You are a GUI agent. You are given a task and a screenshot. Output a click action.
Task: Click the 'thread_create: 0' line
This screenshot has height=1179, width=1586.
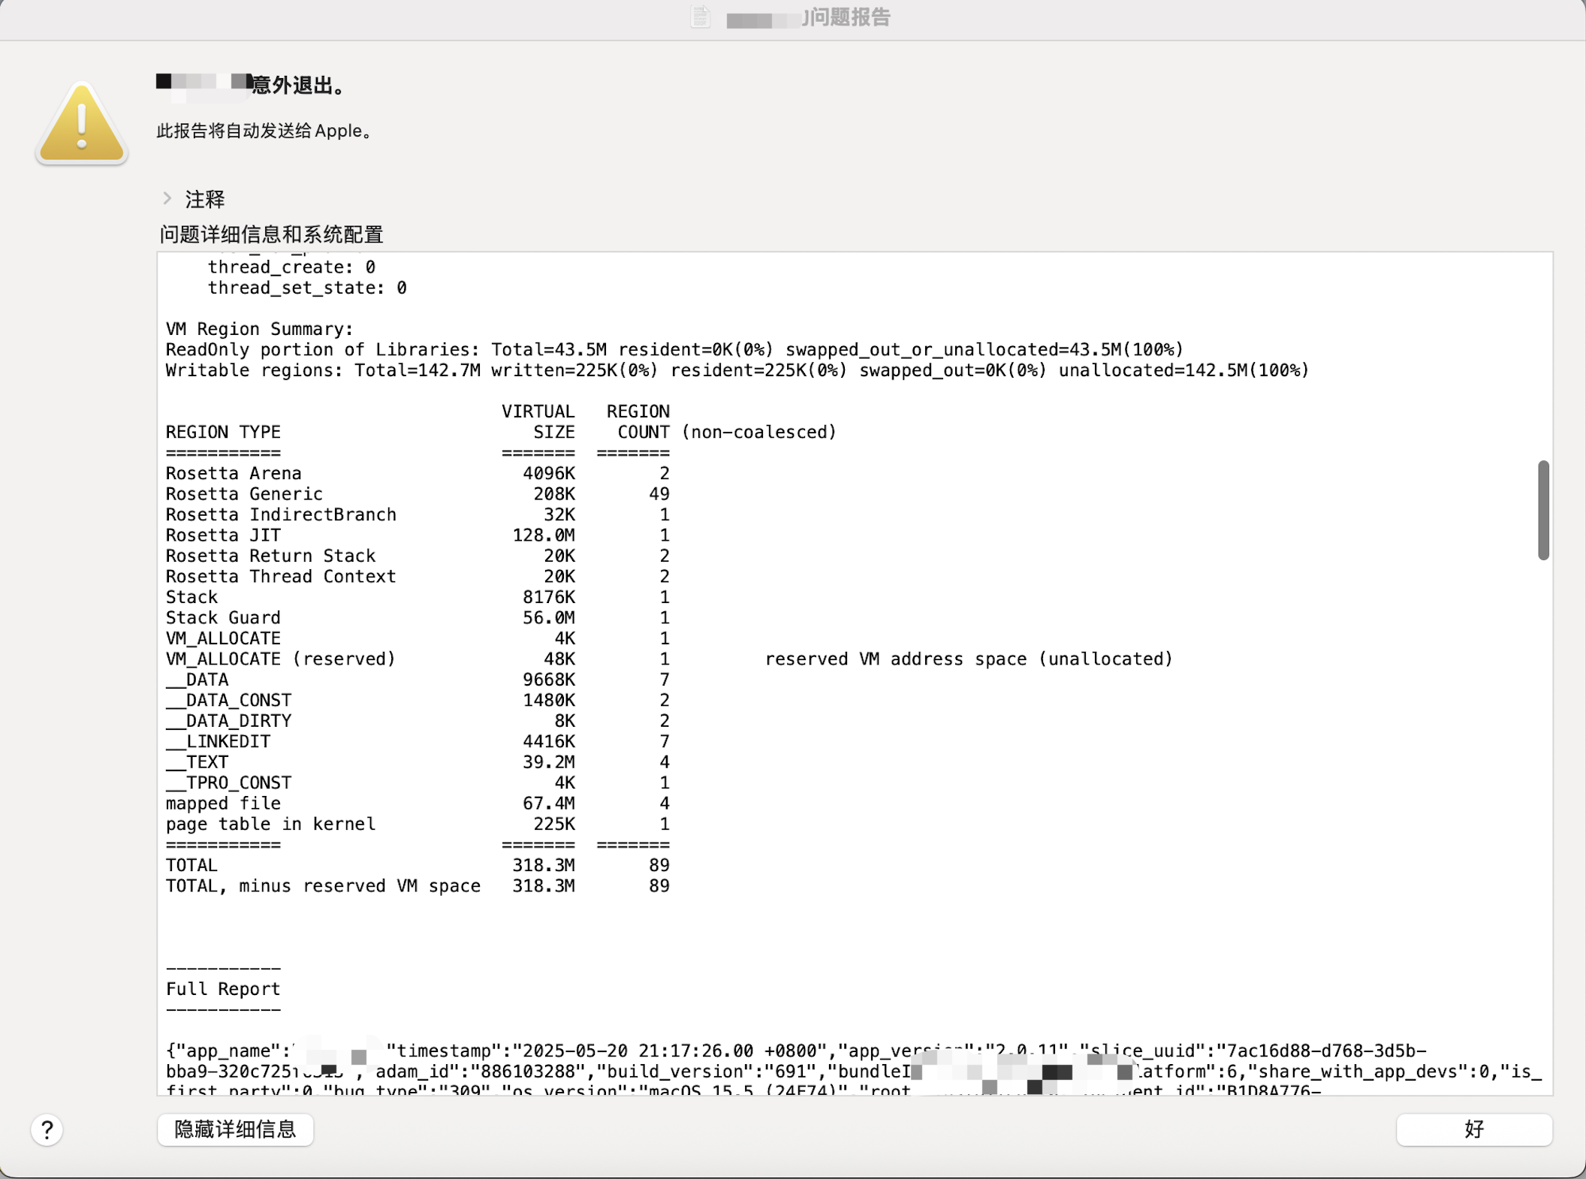[x=291, y=267]
